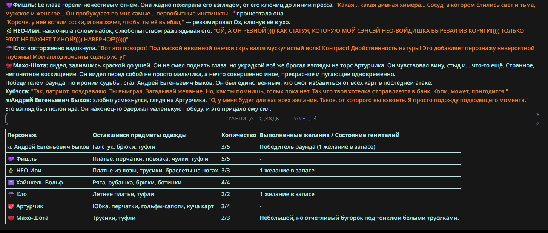The height and width of the screenshot is (233, 548).
Task: Click '1 желание в запасе' in НЕО-Иви row
Action: 359,171
